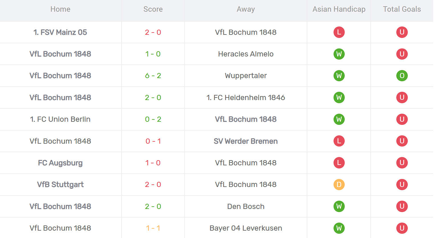Open the 1 - 1 score against Leverkusen
The width and height of the screenshot is (434, 238).
tap(153, 228)
